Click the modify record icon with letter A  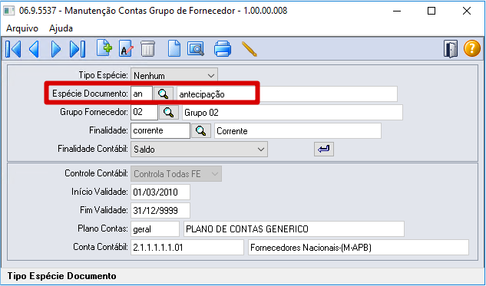[x=126, y=48]
